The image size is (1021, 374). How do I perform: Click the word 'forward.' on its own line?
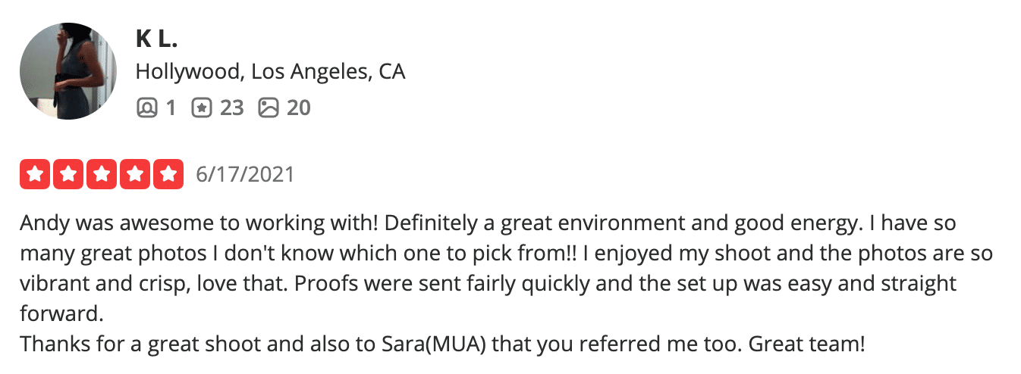59,313
